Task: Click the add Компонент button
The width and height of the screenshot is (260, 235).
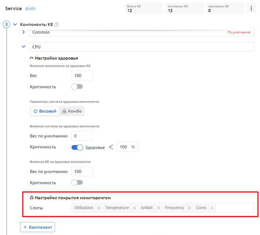Action: [37, 227]
